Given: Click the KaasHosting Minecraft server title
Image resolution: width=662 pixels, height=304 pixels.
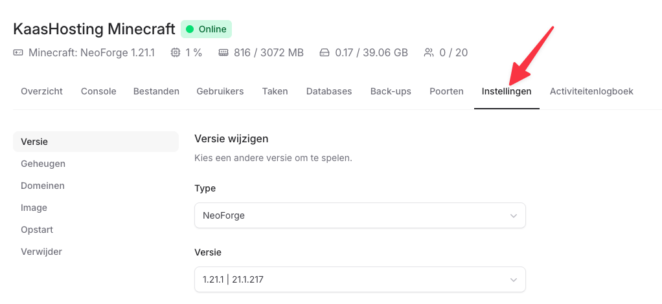Looking at the screenshot, I should pyautogui.click(x=94, y=29).
